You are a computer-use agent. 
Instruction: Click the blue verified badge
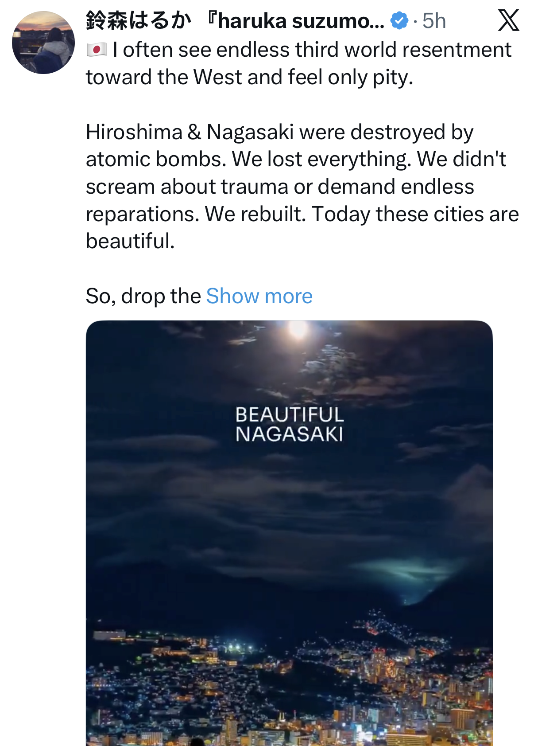(x=399, y=21)
